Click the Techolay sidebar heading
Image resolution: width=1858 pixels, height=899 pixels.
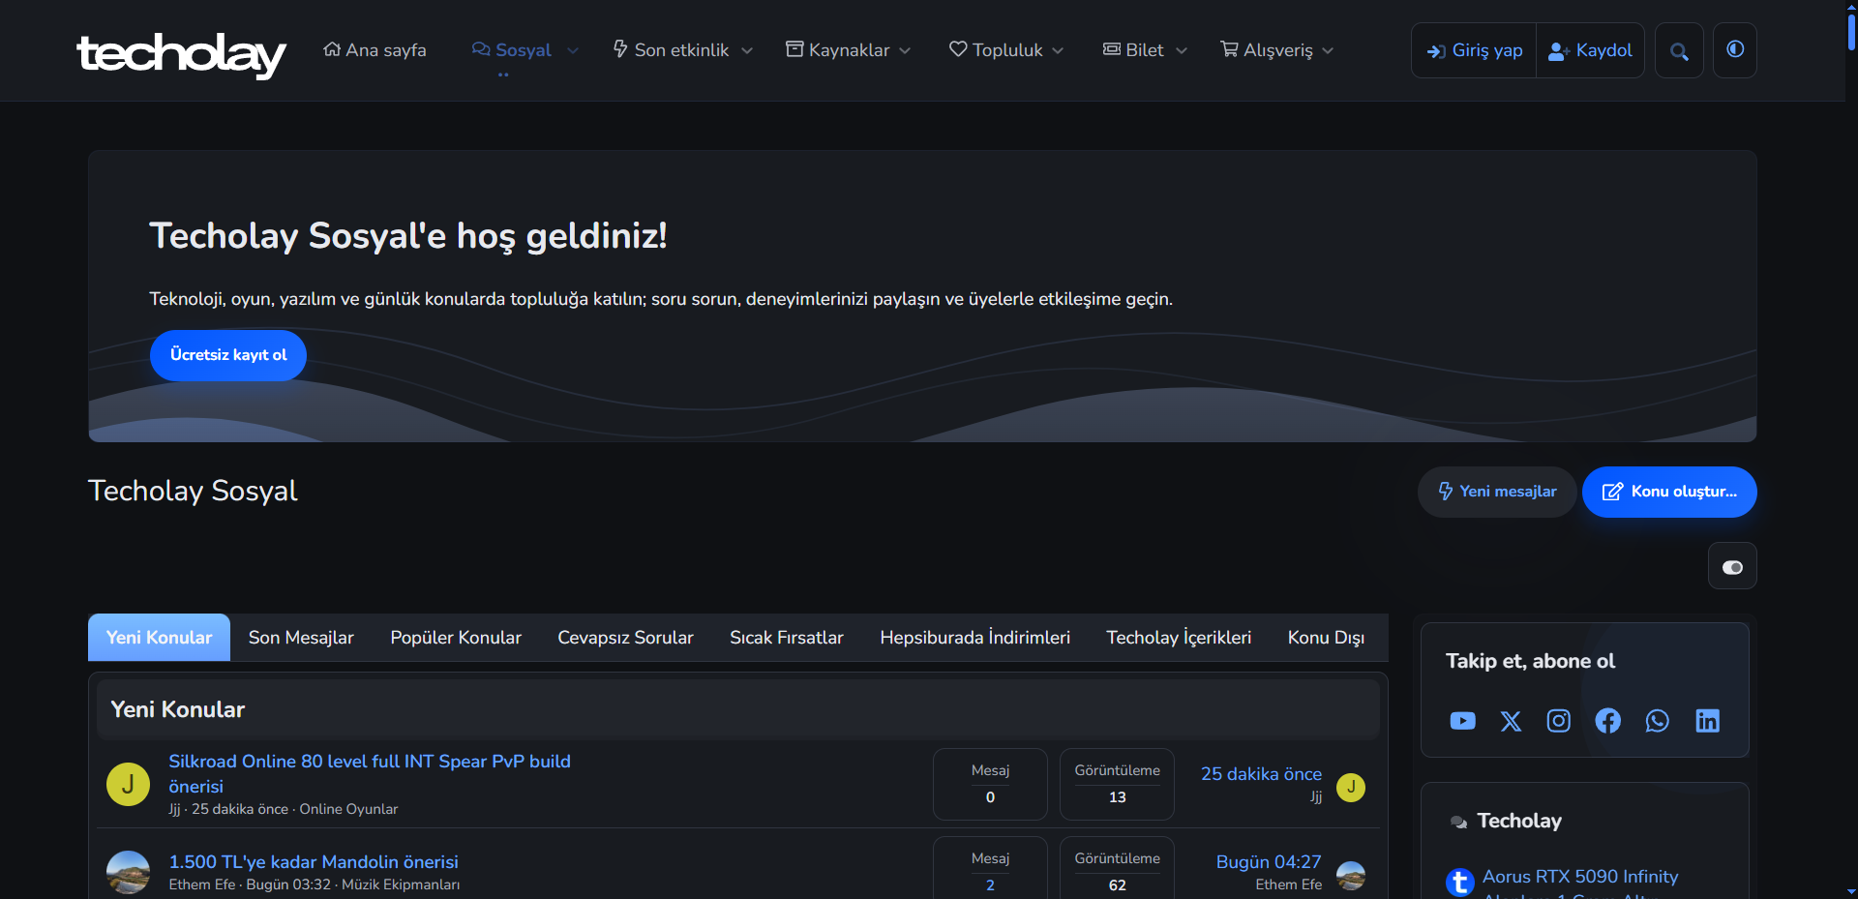[1519, 821]
